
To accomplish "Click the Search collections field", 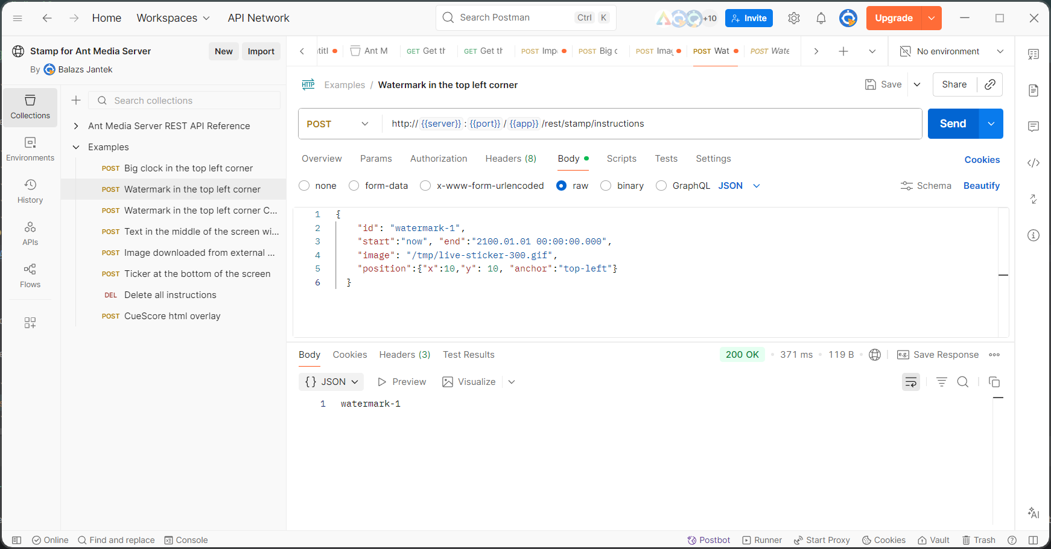I will point(185,100).
